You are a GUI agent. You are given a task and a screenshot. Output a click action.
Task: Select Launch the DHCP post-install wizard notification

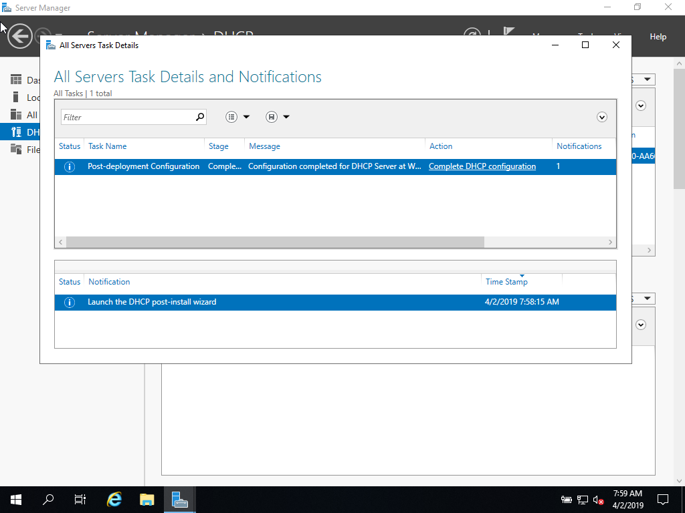pyautogui.click(x=335, y=303)
